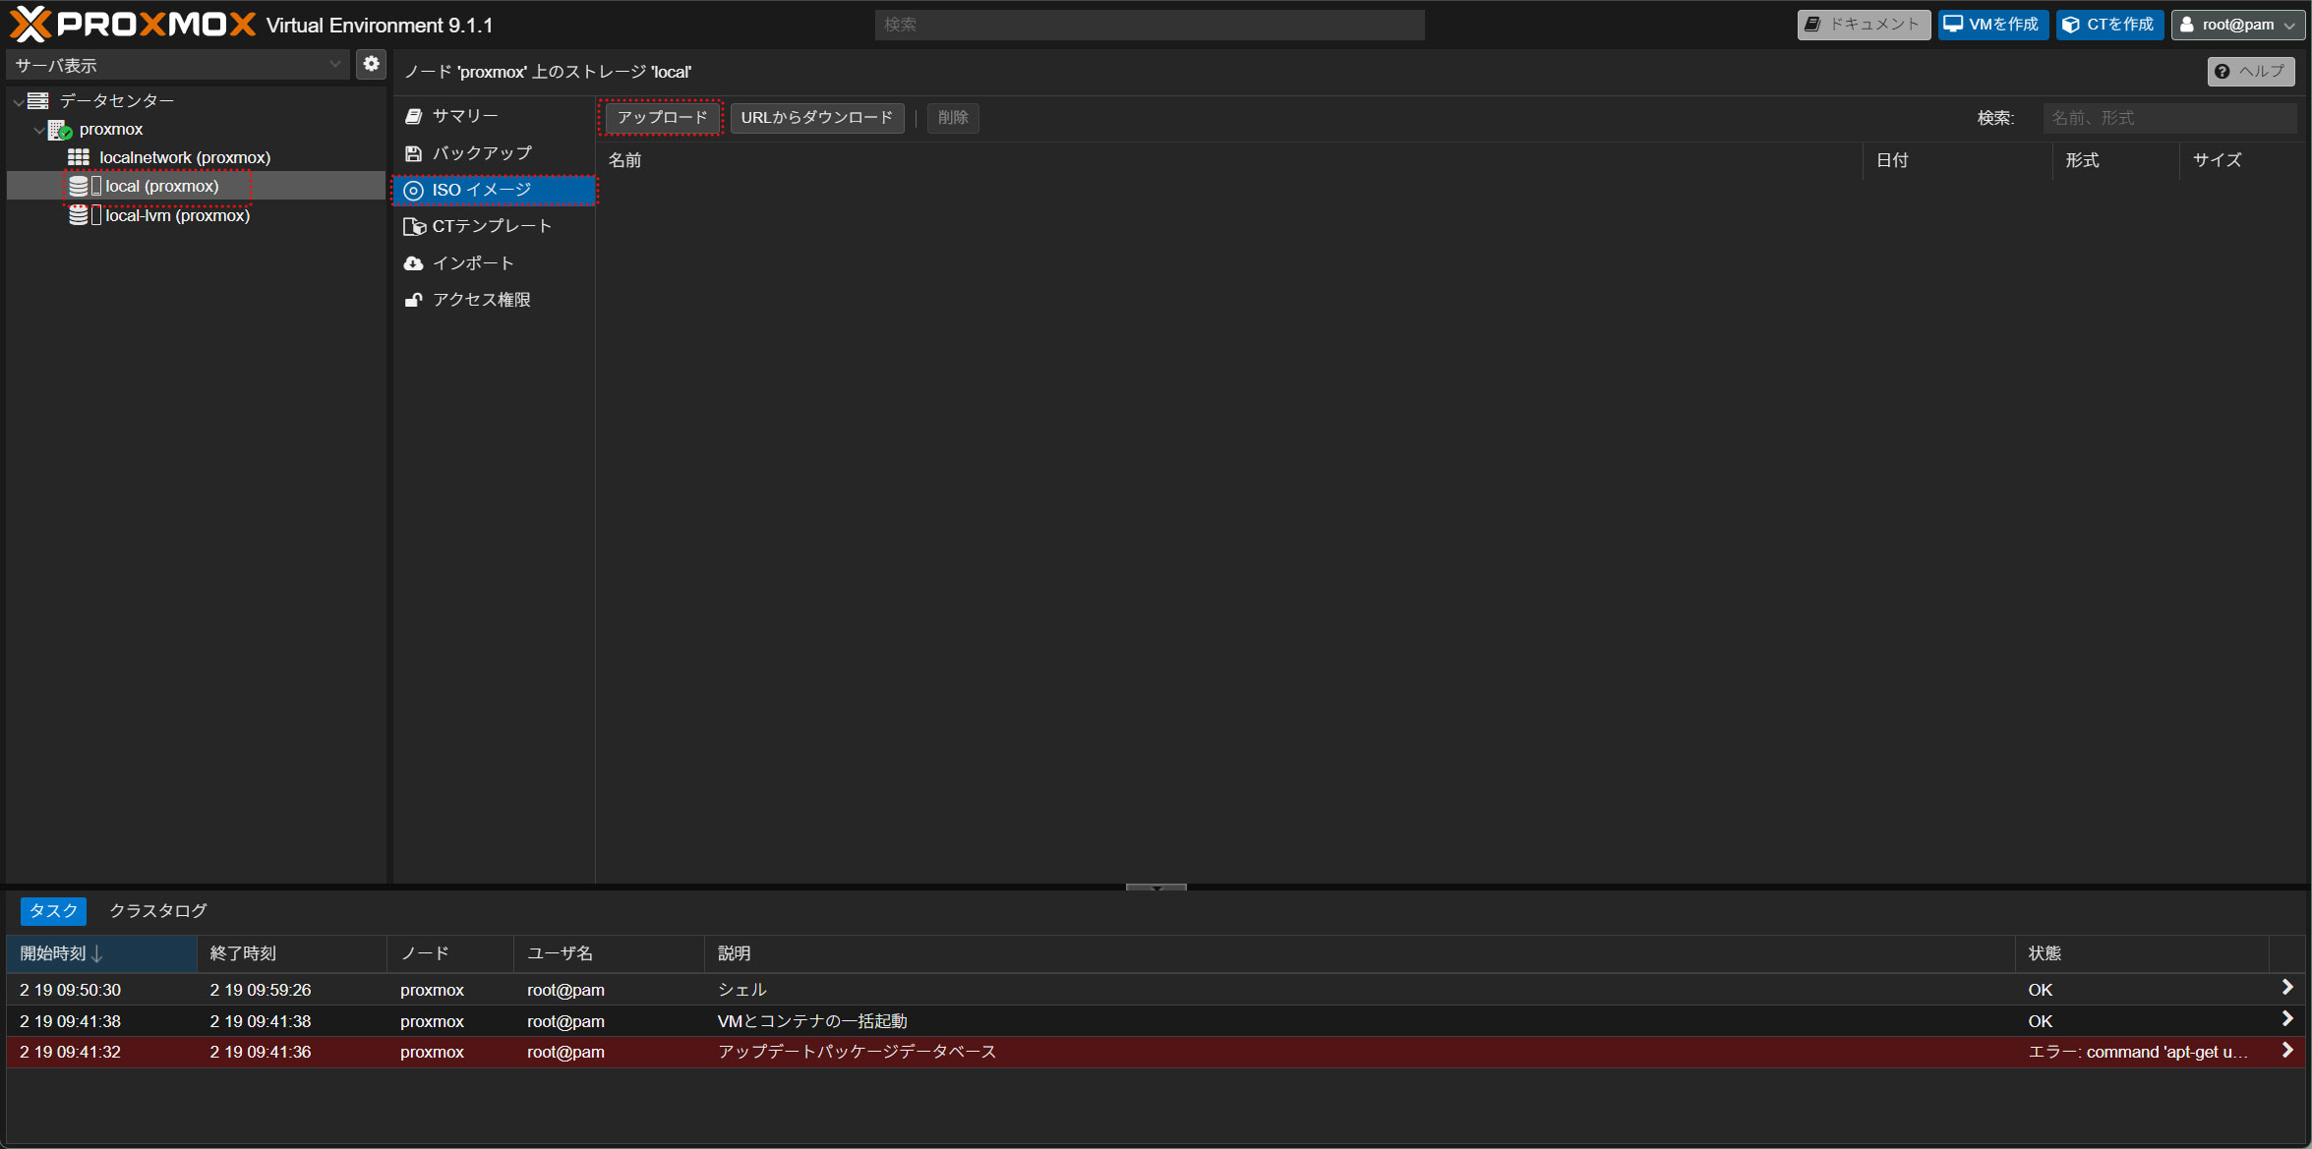The image size is (2312, 1149).
Task: Collapse the Datacenter (データセンター) tree node
Action: [x=19, y=101]
